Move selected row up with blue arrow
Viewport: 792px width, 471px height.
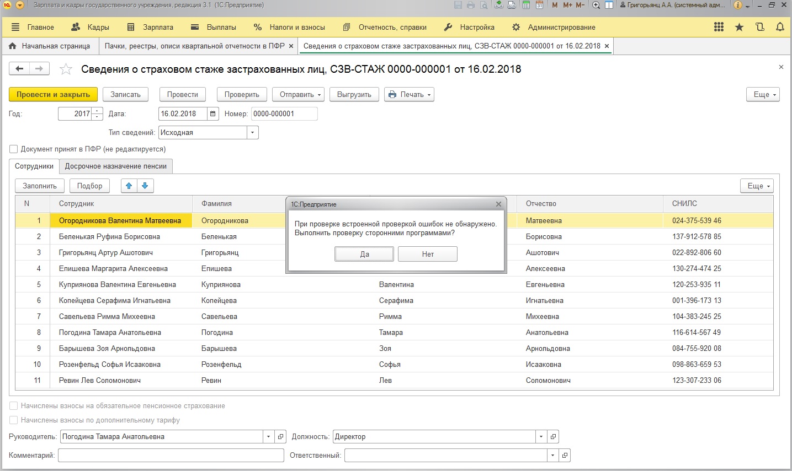(x=129, y=186)
